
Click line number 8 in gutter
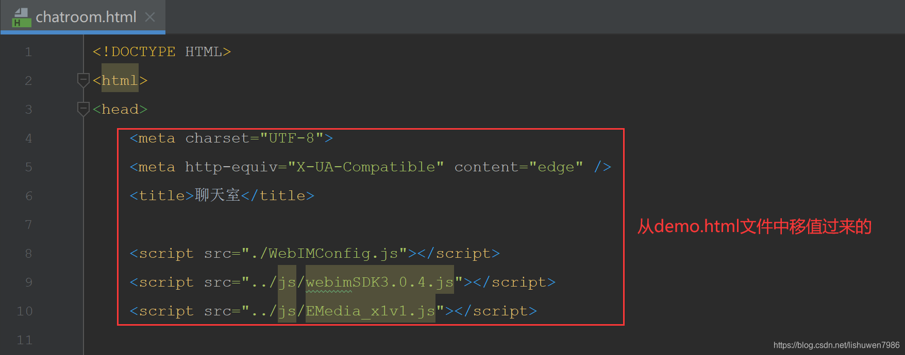(28, 254)
